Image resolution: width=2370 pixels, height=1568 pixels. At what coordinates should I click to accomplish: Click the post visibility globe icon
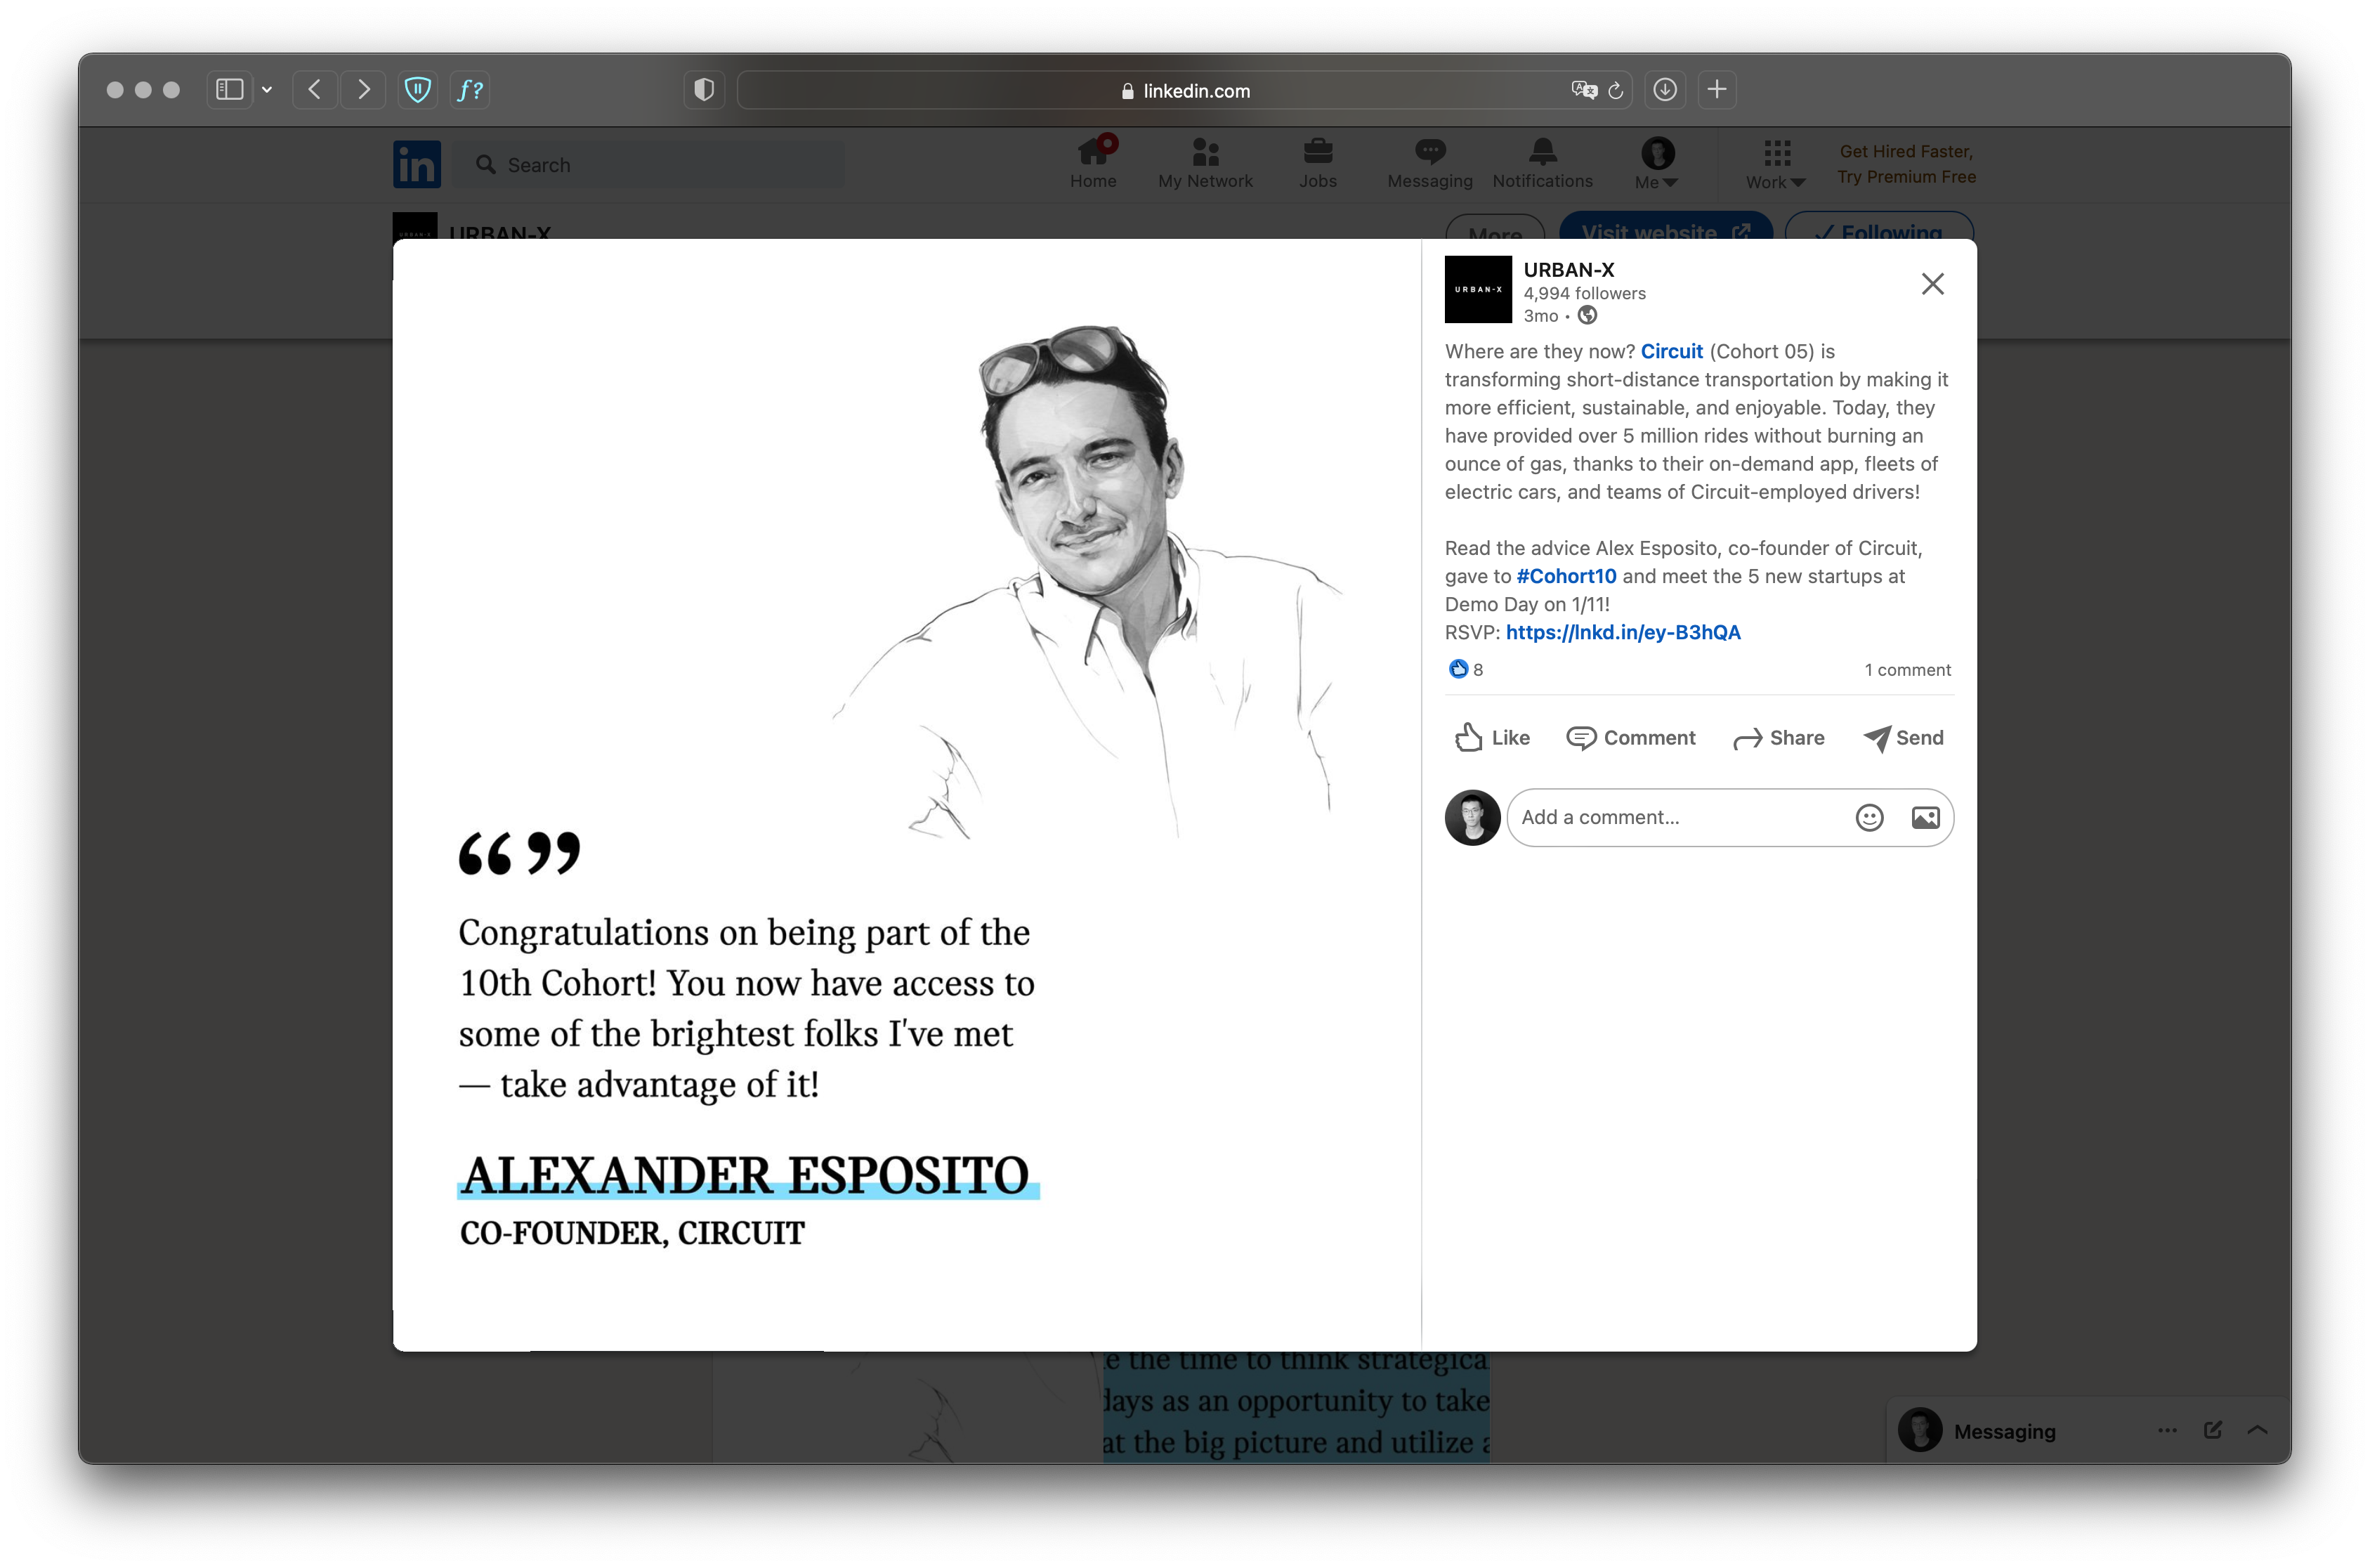1586,316
